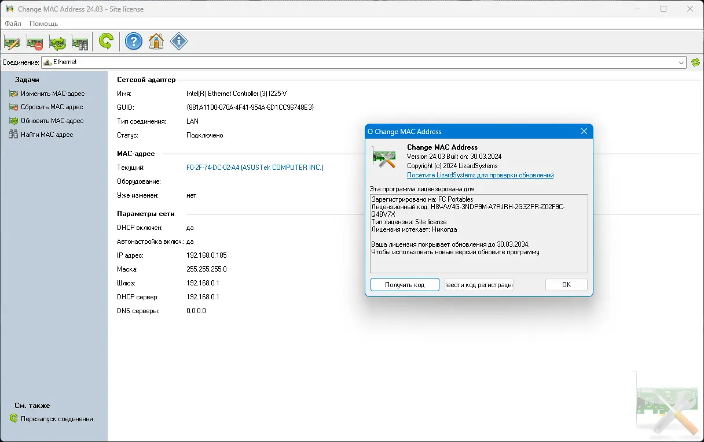704x442 pixels.
Task: Click the DNS серверы value 0.0.0.0
Action: [196, 311]
